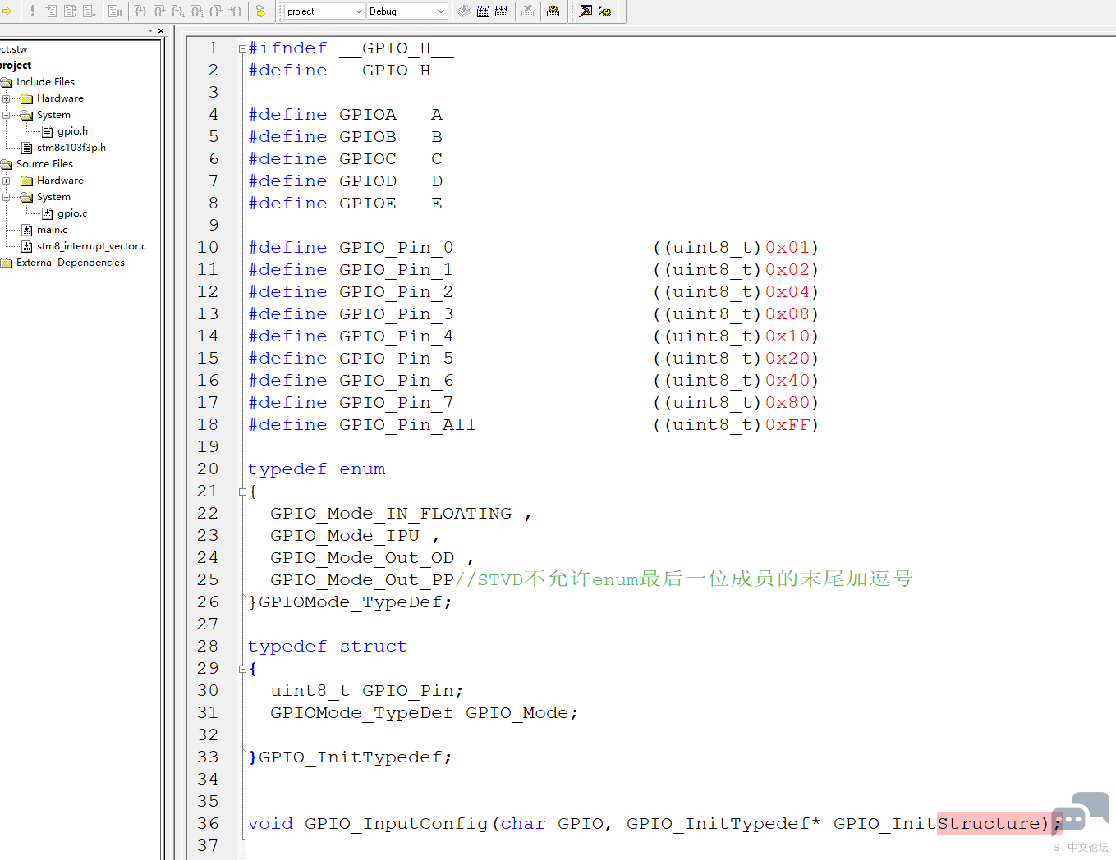This screenshot has width=1116, height=860.
Task: Click the grayed Stop Build icon with X
Action: 527,11
